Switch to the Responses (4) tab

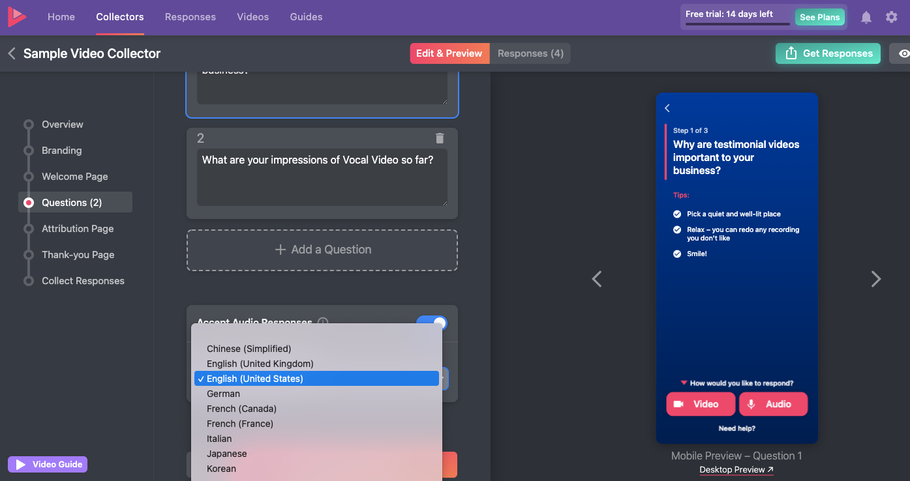tap(530, 53)
